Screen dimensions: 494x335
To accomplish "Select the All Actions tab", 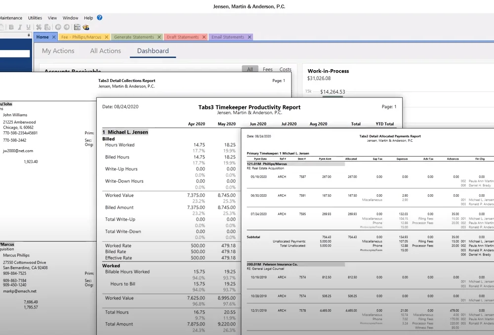I will point(106,51).
